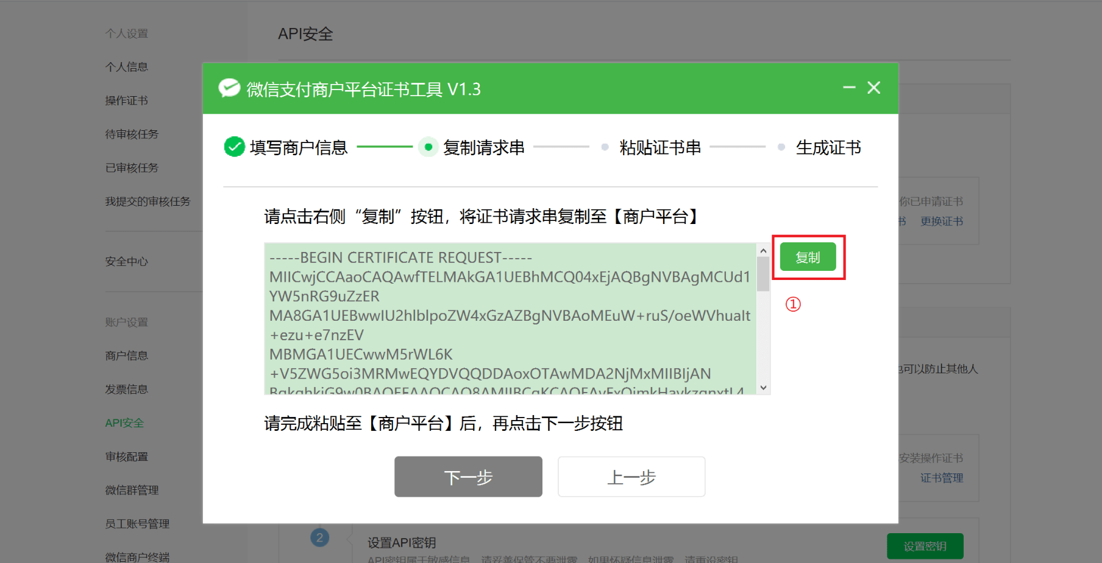Click the 更换证书 link
This screenshot has width=1102, height=563.
click(x=942, y=222)
